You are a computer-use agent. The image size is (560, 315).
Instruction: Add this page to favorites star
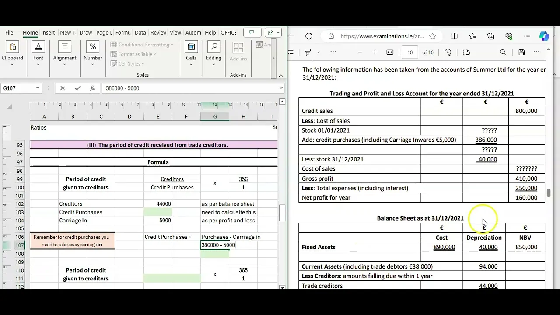[433, 36]
